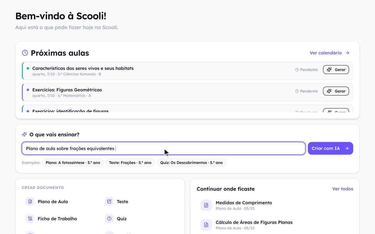
Task: Open Ver todos recent documents link
Action: [x=342, y=189]
